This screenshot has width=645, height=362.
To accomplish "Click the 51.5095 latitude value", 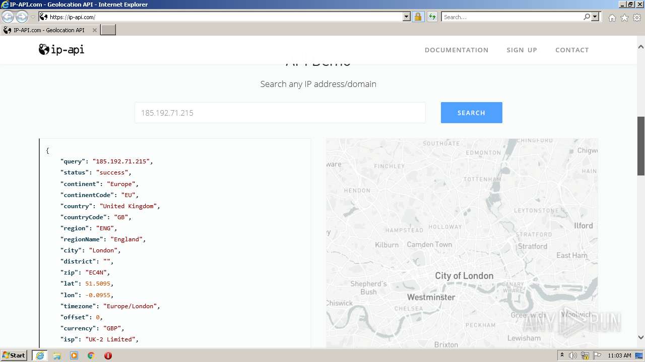I will (98, 284).
